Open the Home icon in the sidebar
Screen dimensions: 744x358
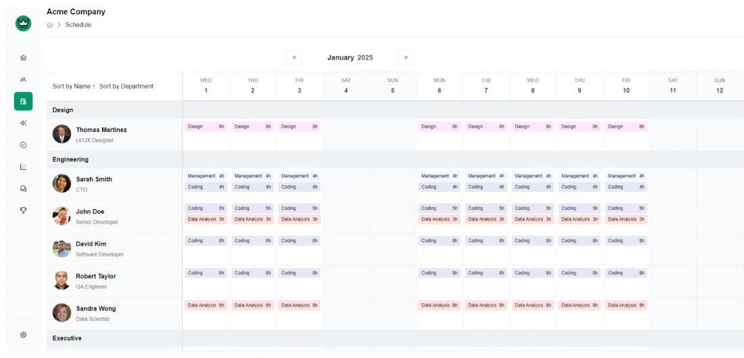click(x=23, y=58)
